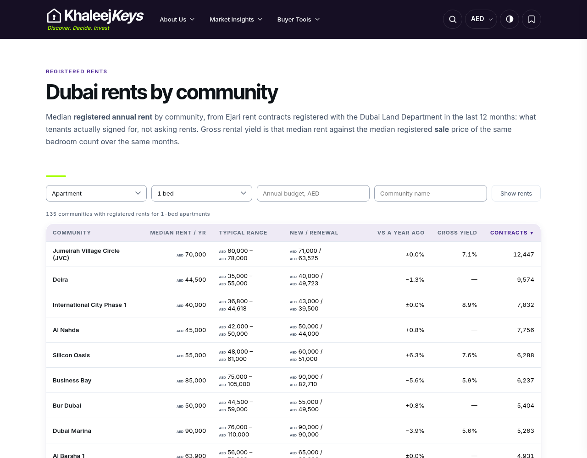
Task: Sort by Vs a Year Ago column
Action: coord(401,233)
